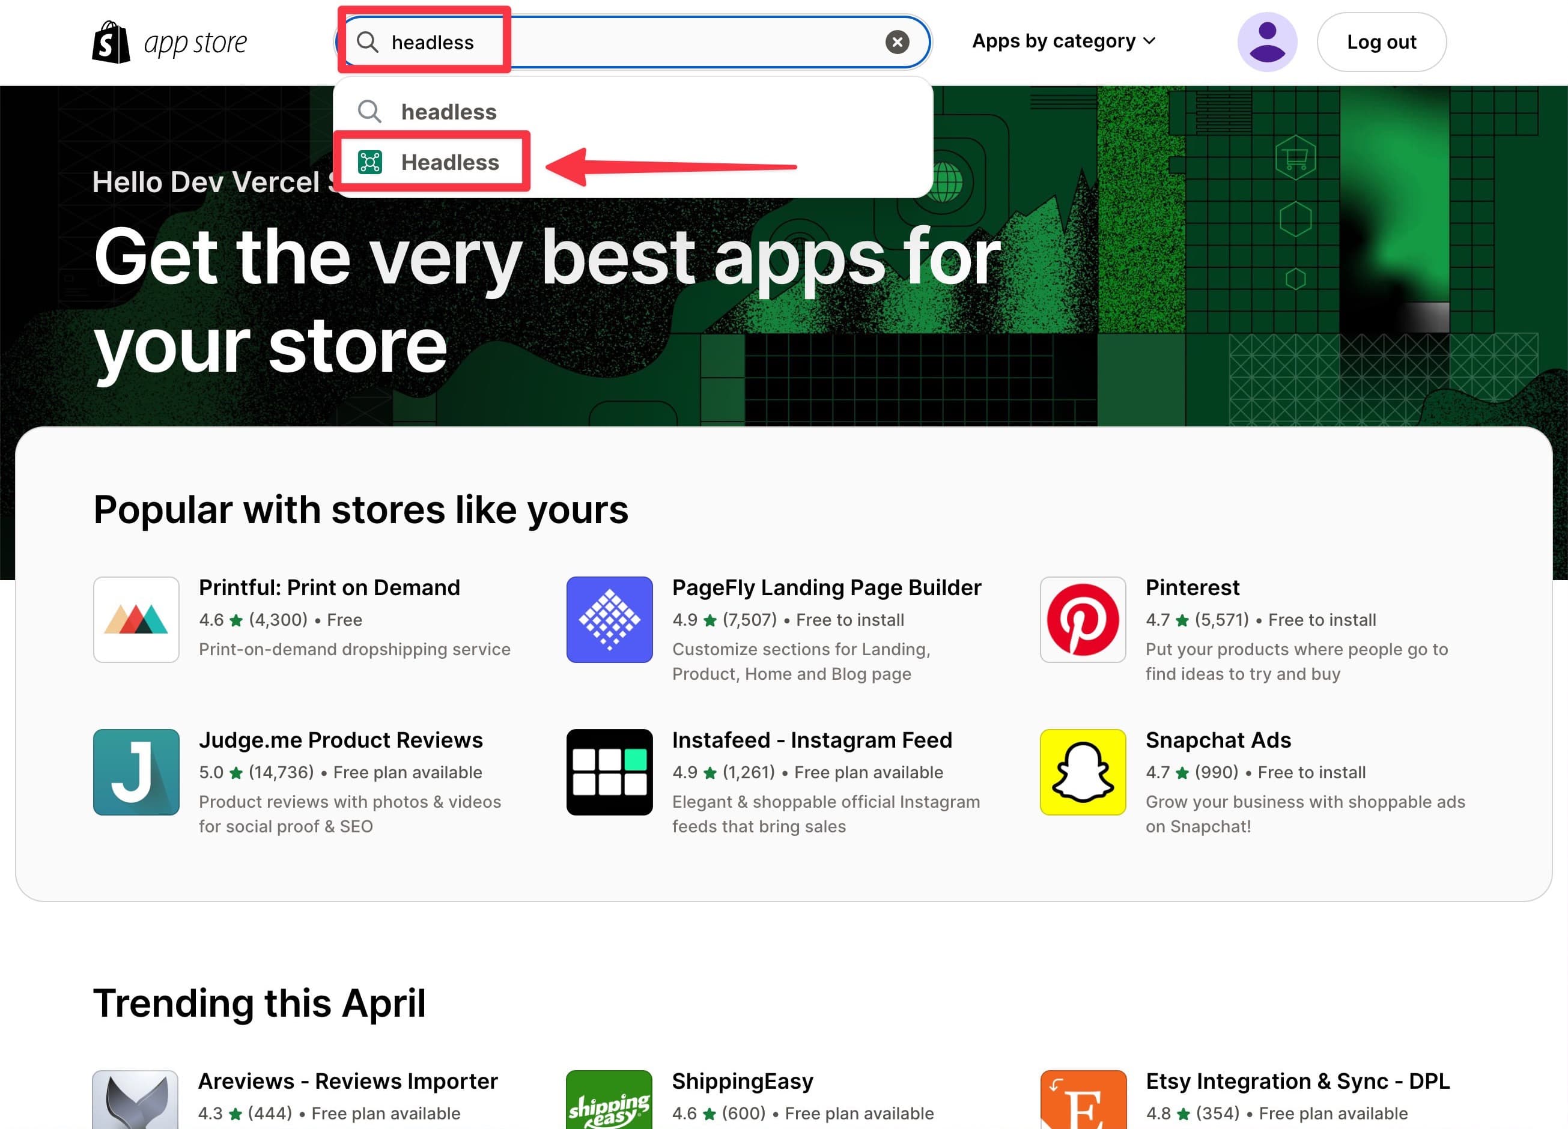Select the plain headless search suggestion
1568x1129 pixels.
pos(449,111)
